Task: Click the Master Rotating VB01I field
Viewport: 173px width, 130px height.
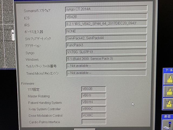Action: (x=94, y=96)
